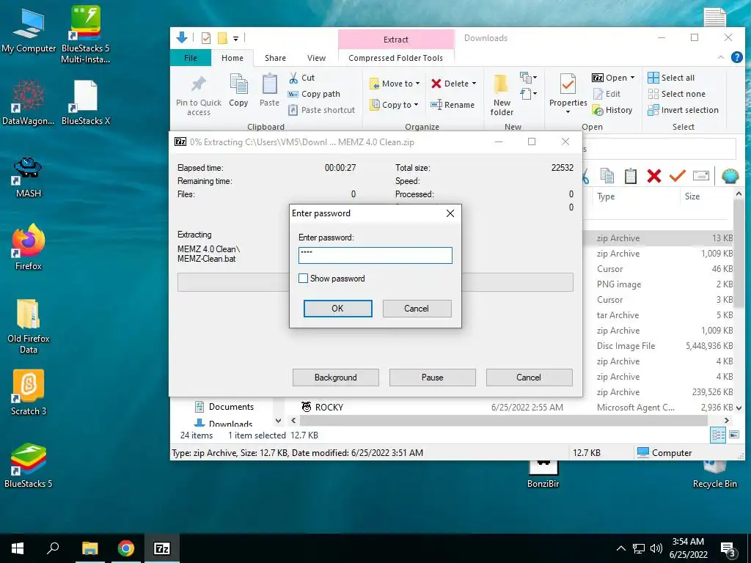Screen dimensions: 751x563
Task: Open Google Chrome from the taskbar
Action: coord(126,548)
